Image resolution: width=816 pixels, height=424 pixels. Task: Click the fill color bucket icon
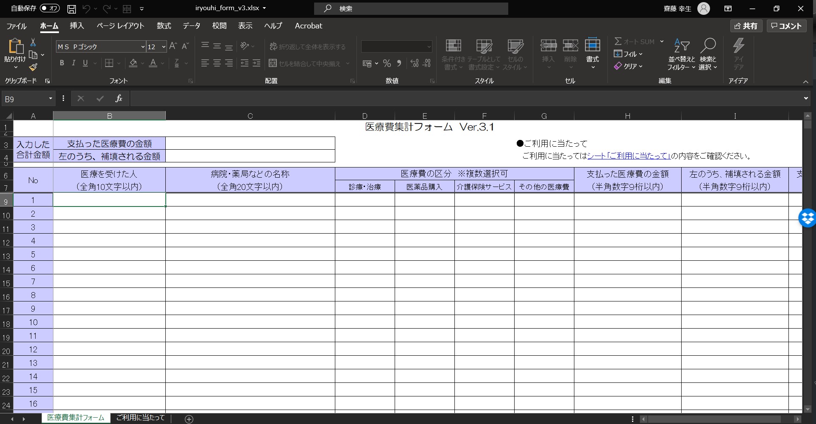pyautogui.click(x=133, y=63)
